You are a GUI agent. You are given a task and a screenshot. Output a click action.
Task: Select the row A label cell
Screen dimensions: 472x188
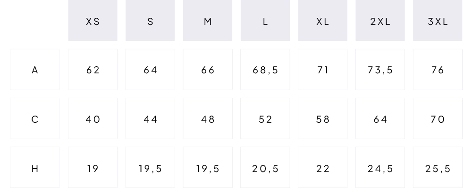[x=35, y=70]
